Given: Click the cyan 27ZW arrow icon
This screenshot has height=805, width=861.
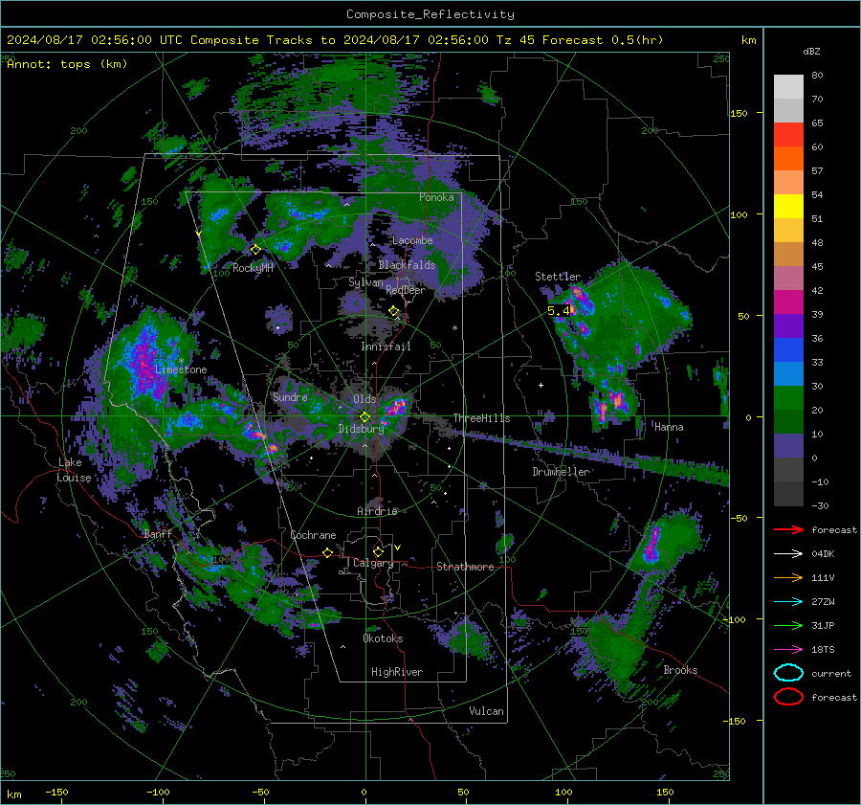Looking at the screenshot, I should click(788, 602).
